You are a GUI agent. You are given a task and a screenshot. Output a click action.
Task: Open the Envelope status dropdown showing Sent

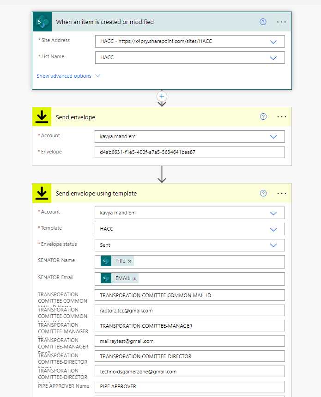[273, 245]
